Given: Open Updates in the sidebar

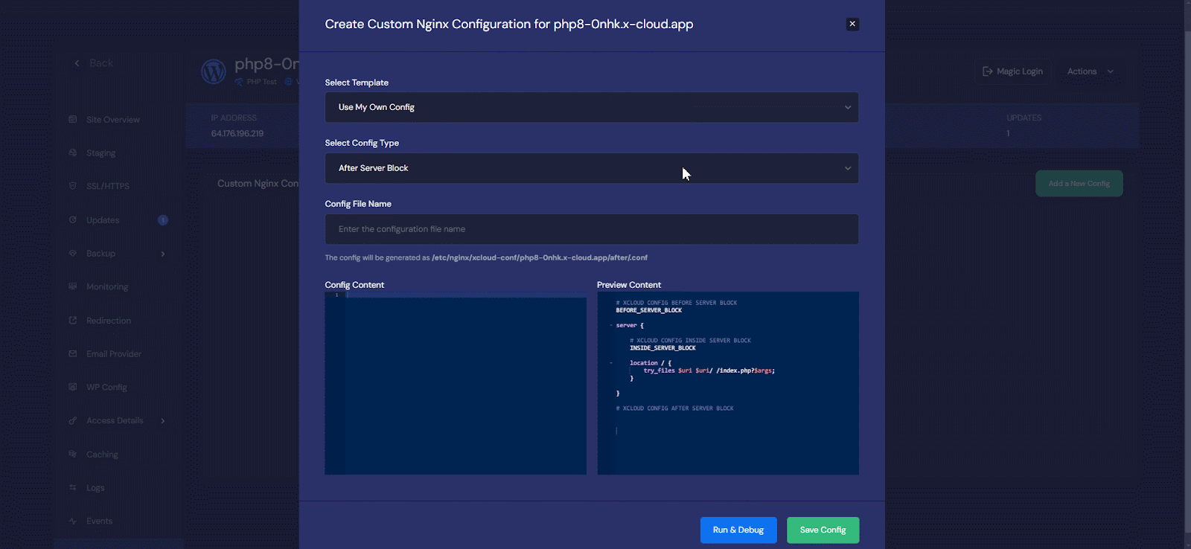Looking at the screenshot, I should [103, 220].
